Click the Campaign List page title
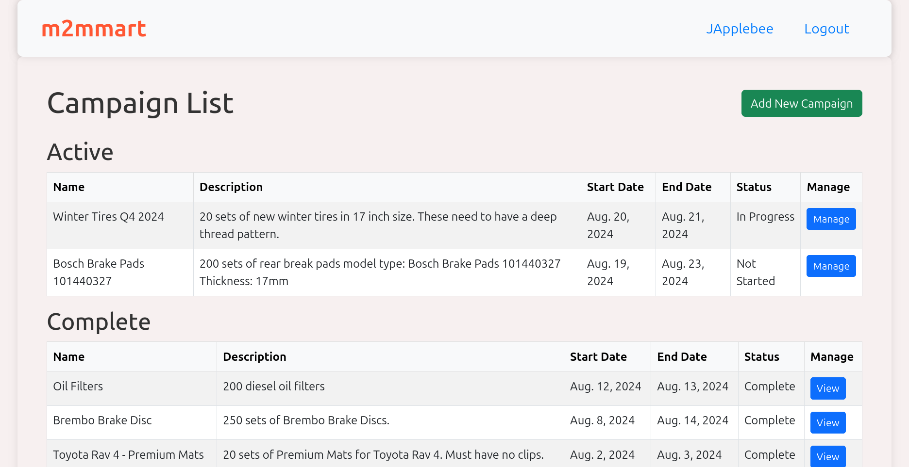909x467 pixels. [x=140, y=103]
